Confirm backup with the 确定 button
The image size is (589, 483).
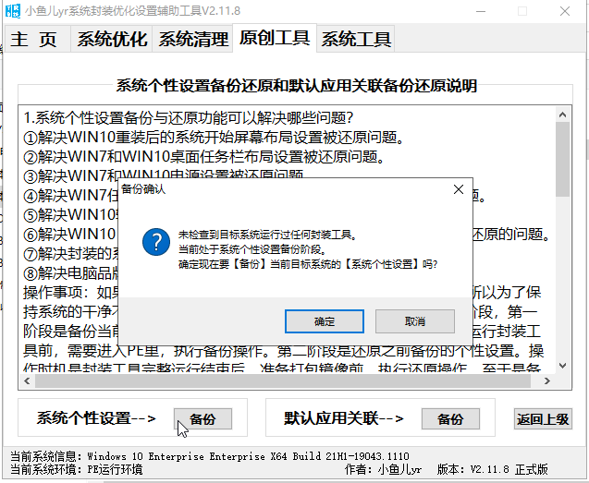(325, 321)
